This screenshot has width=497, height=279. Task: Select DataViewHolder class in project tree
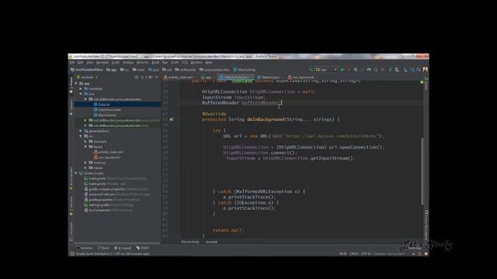click(x=109, y=110)
